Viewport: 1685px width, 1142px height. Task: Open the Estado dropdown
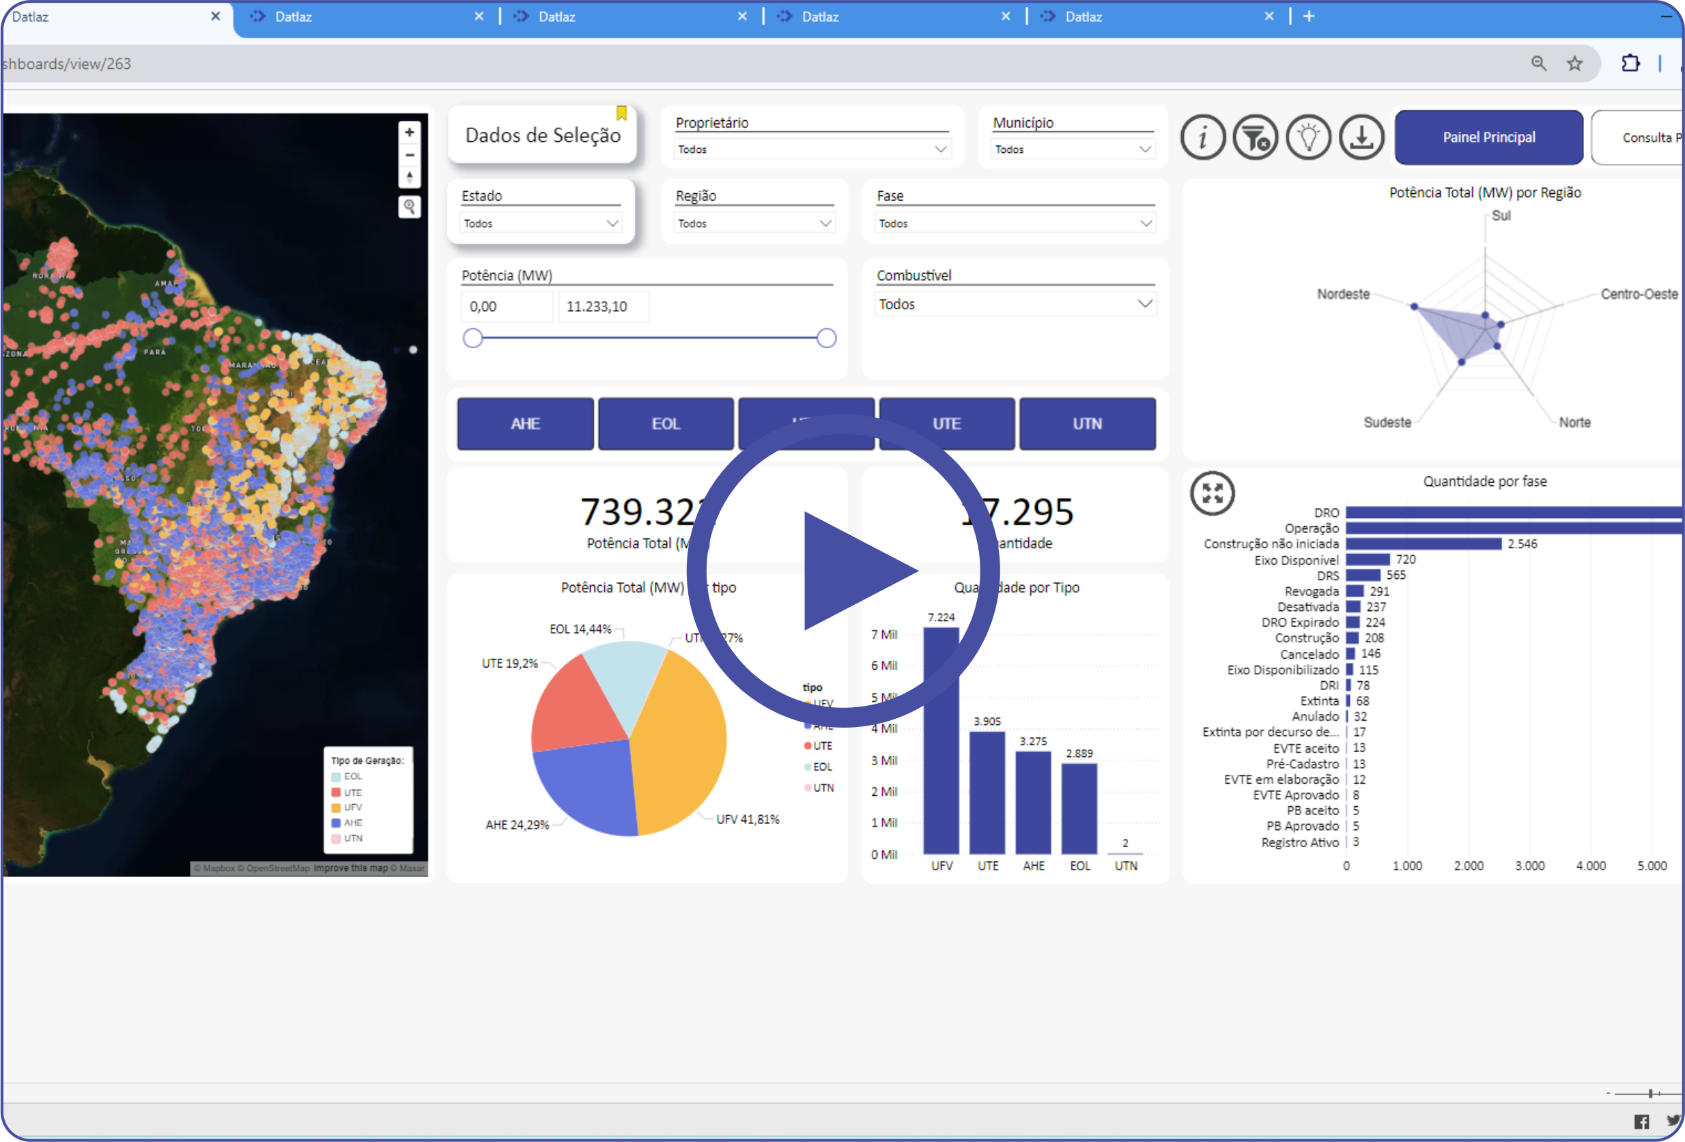point(541,223)
